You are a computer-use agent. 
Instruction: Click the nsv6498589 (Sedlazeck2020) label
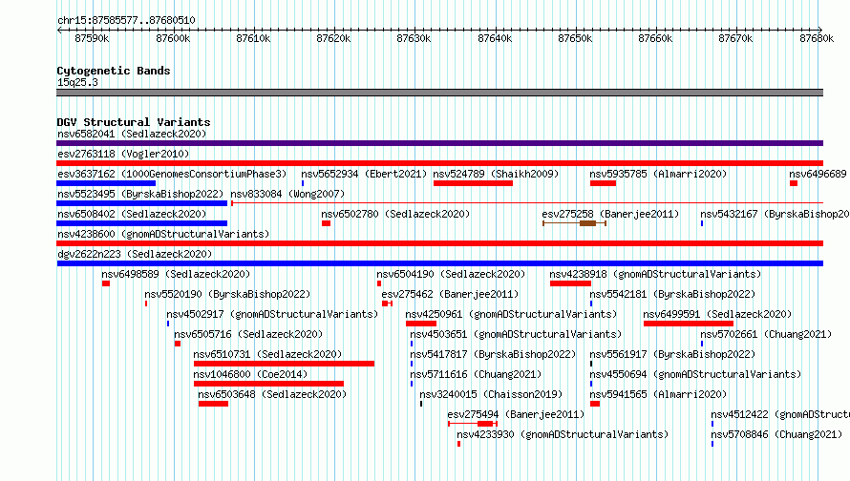176,274
